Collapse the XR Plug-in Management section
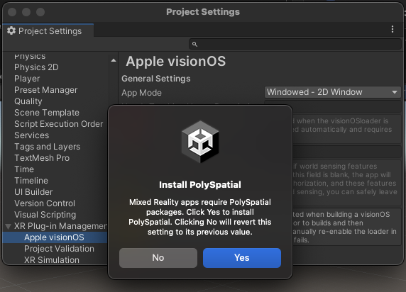The height and width of the screenshot is (292, 406). [8, 227]
